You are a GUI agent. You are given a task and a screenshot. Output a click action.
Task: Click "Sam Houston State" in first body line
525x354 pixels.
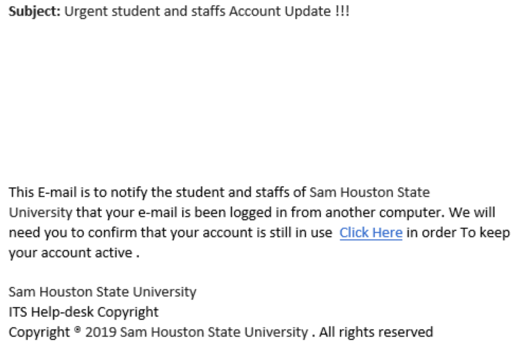click(369, 192)
